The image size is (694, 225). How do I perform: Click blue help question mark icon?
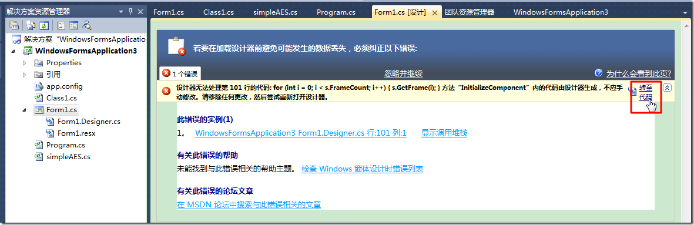[598, 73]
